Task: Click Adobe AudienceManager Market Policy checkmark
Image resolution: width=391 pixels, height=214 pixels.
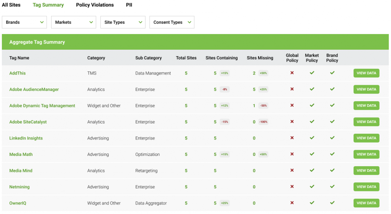Action: (312, 89)
